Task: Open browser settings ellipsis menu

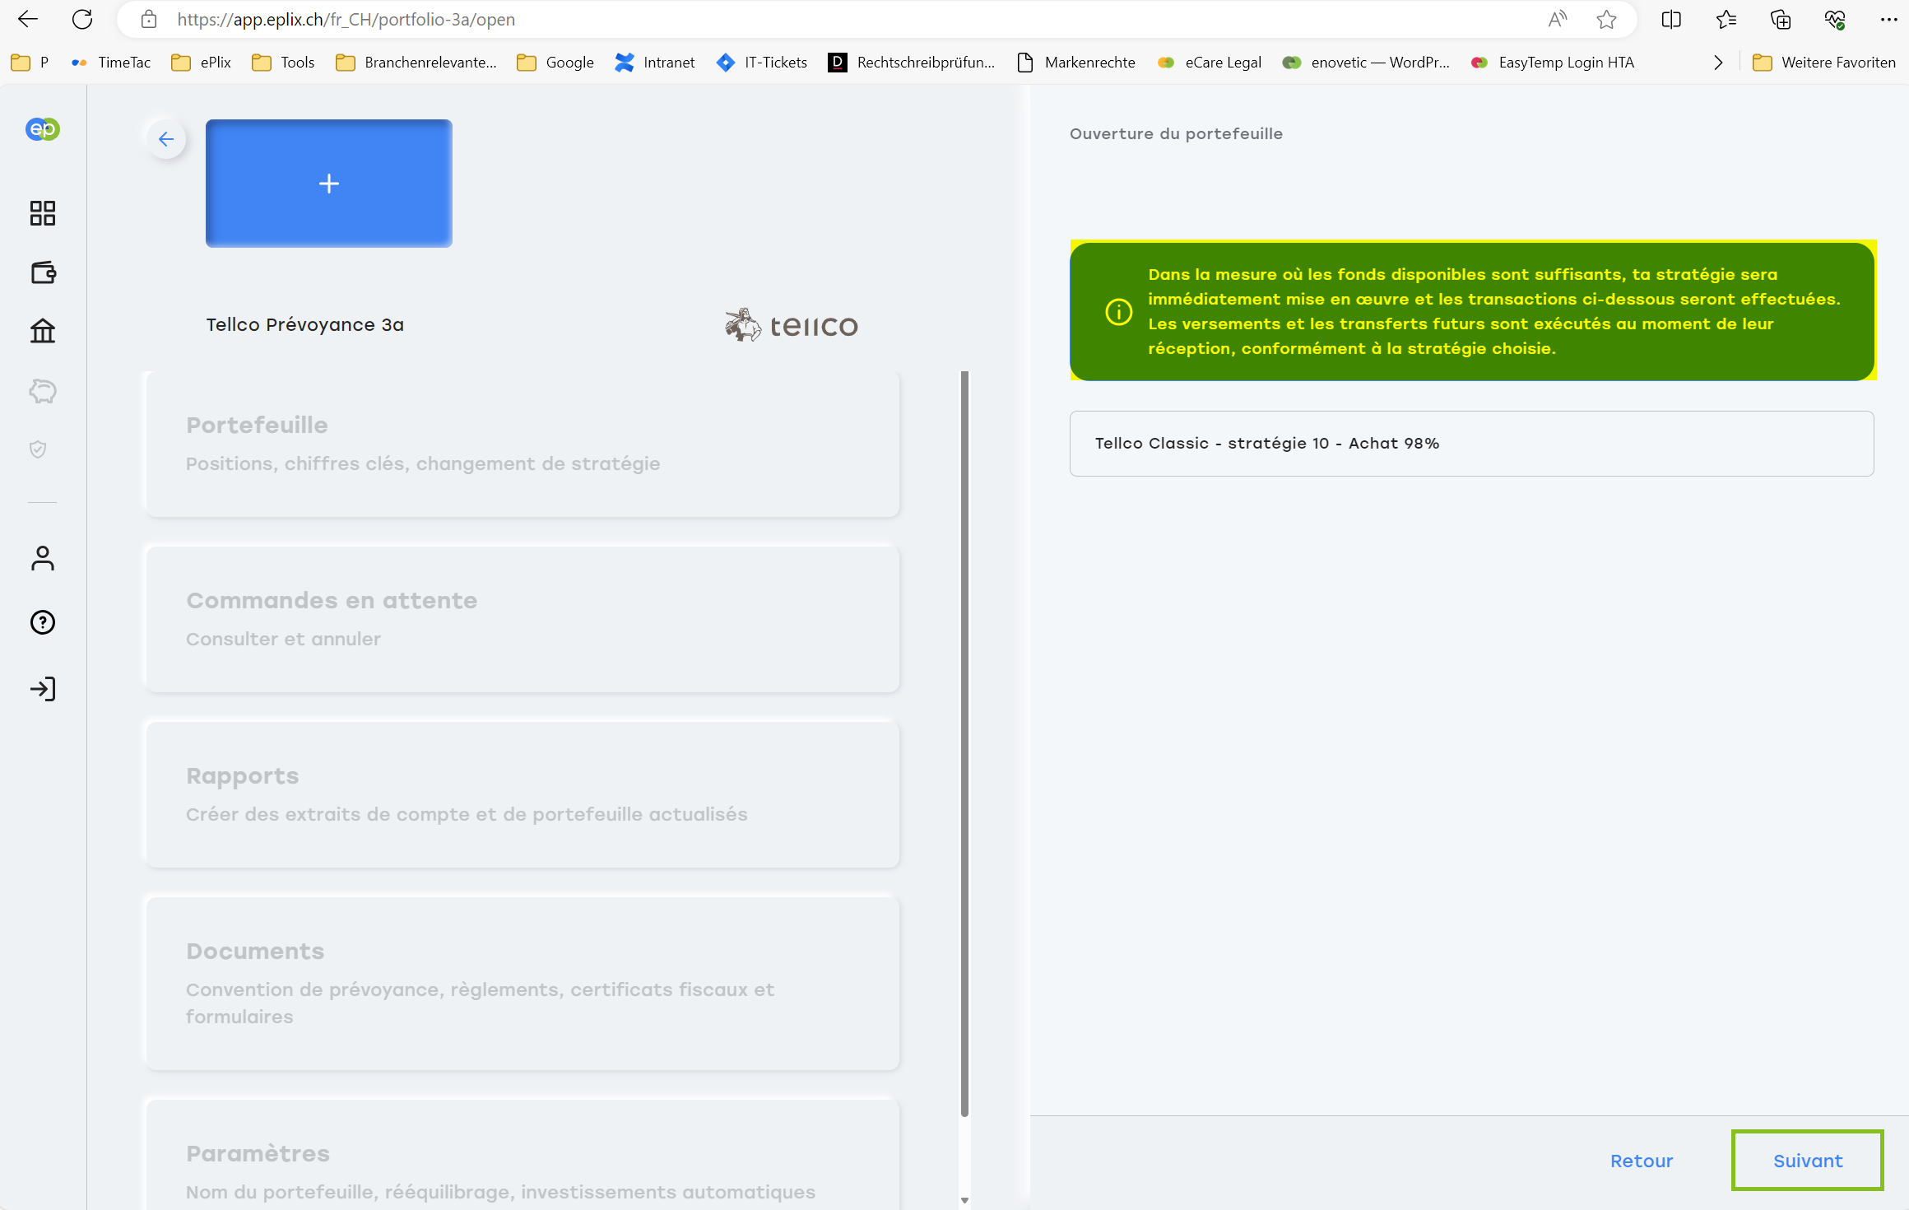Action: (1889, 19)
